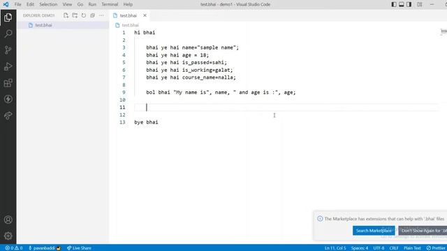Click Don't Show Again button in notification
Image resolution: width=447 pixels, height=251 pixels.
pyautogui.click(x=423, y=231)
